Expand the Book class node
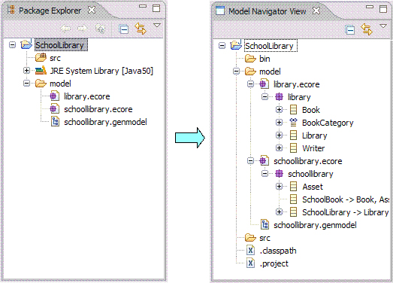Viewport: 393px width, 283px height. [279, 110]
